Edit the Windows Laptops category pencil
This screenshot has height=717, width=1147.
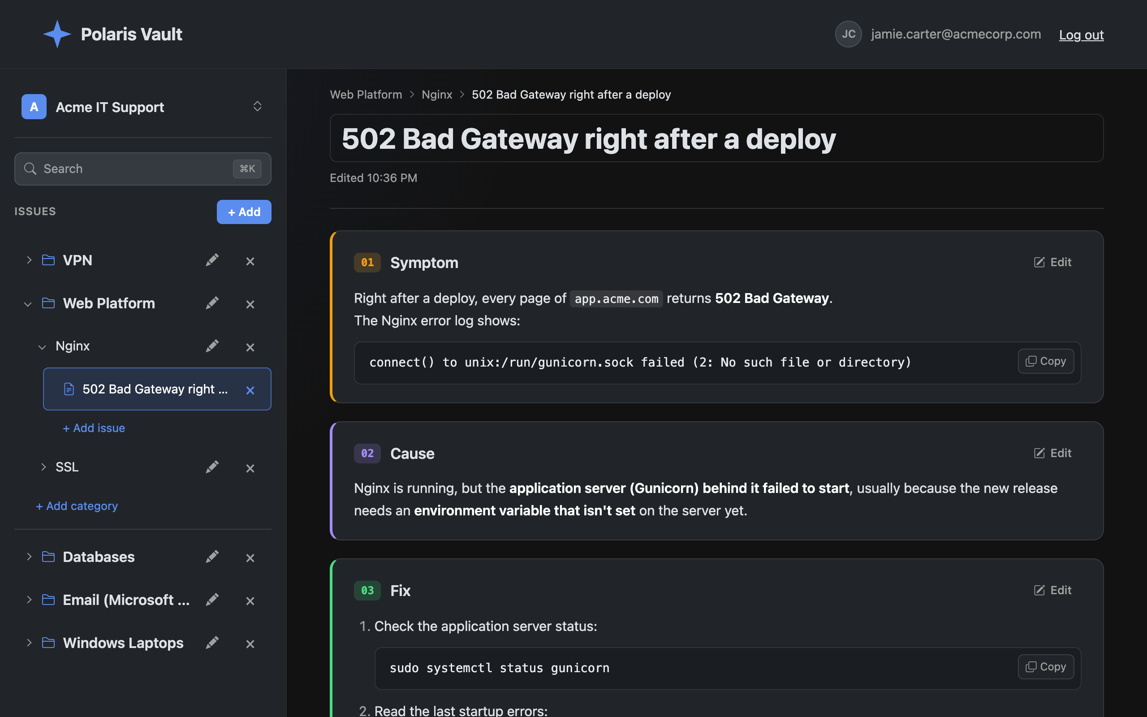coord(212,643)
